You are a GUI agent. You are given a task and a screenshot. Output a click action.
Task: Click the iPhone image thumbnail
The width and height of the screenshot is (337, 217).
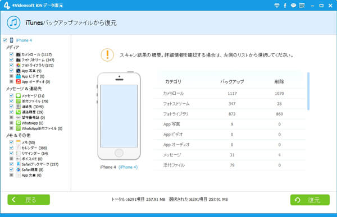pyautogui.click(x=119, y=116)
